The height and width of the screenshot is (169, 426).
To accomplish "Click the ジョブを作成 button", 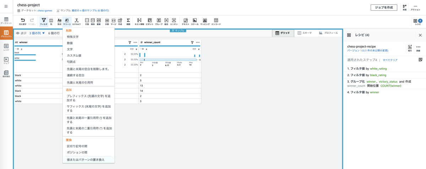I will pos(384,7).
